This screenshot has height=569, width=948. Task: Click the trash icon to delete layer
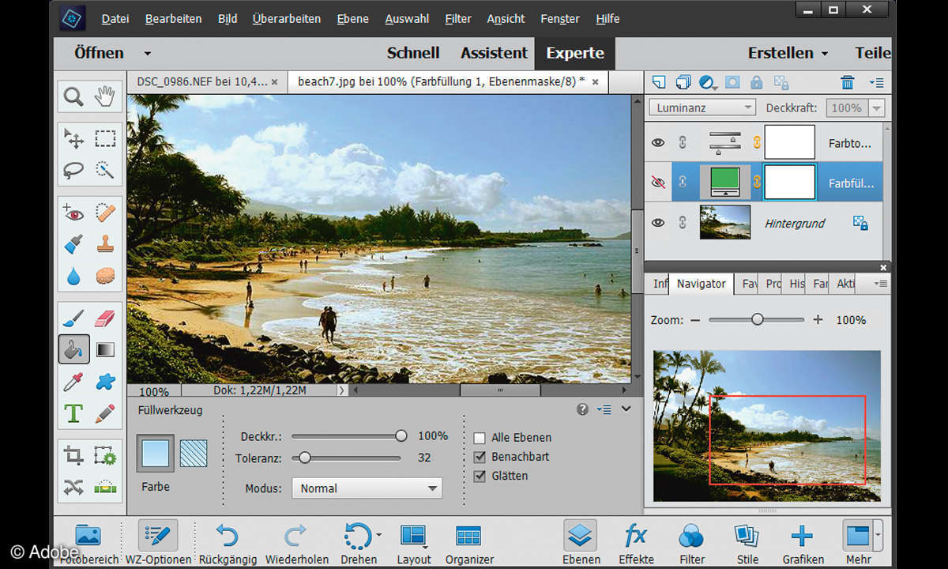(x=847, y=82)
